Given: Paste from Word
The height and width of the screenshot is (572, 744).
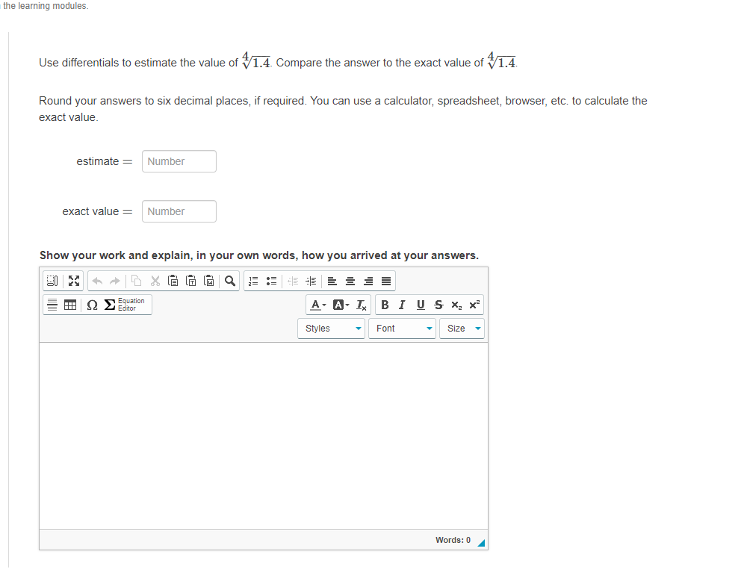Looking at the screenshot, I should point(208,281).
